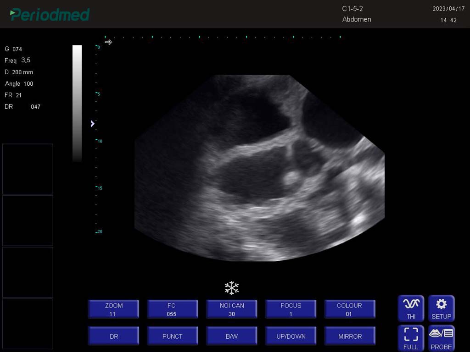Click the DR 047 parameter readout

coord(22,106)
